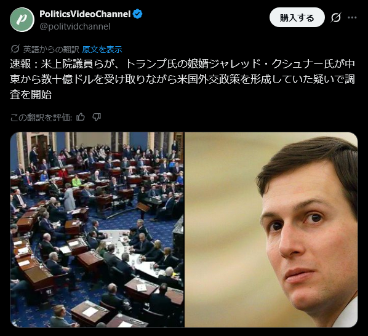Open the three-dots more options menu
Viewport: 368px width, 336px height.
click(352, 17)
